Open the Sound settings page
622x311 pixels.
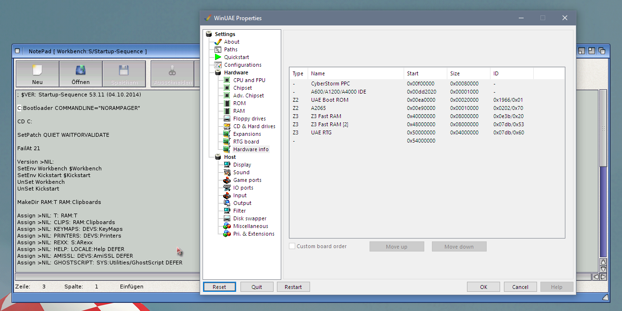[x=241, y=172]
